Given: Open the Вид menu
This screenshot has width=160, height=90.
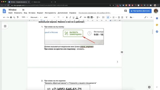Looking at the screenshot, I should coord(25,13).
